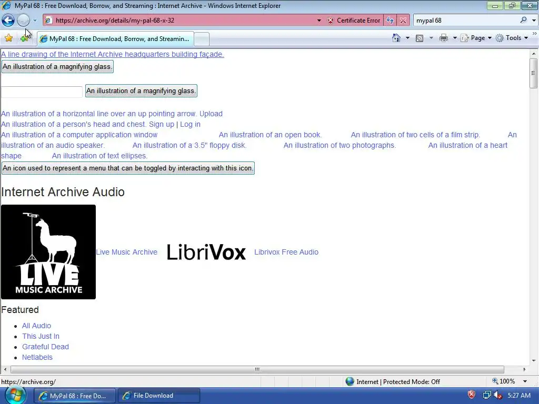This screenshot has height=404, width=539.
Task: Click the network tray icon
Action: click(x=487, y=396)
